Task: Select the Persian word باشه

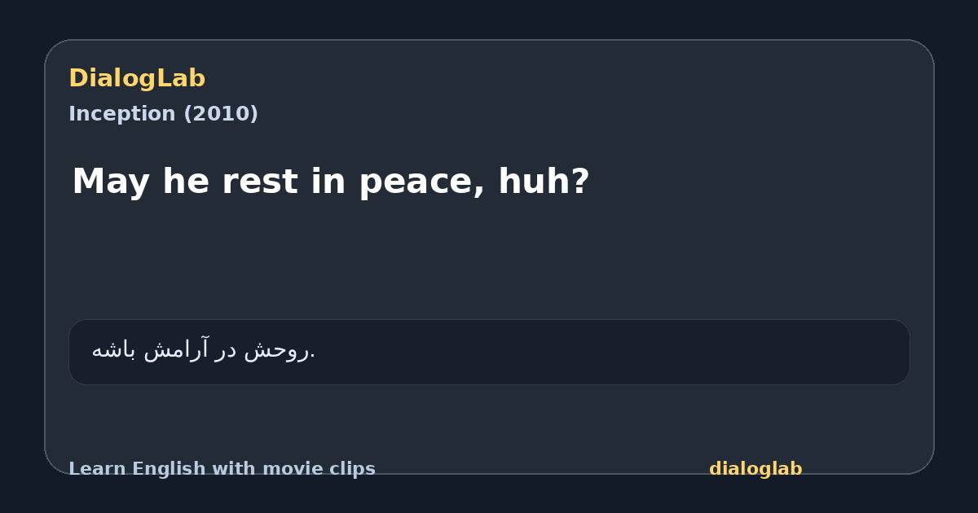Action: 113,351
